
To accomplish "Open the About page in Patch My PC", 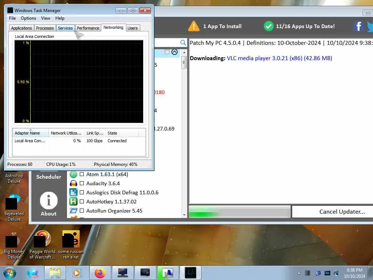I will [48, 204].
